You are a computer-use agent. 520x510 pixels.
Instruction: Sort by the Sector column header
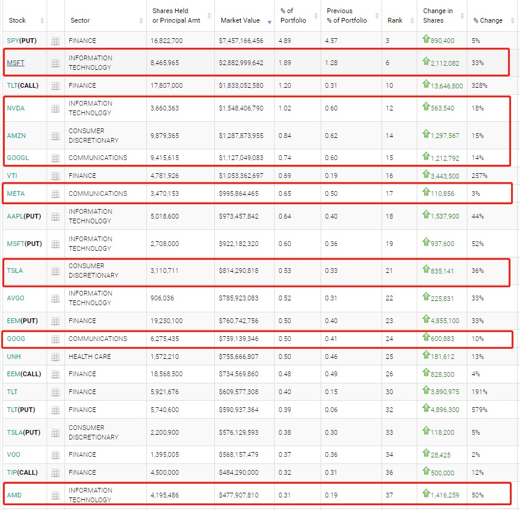point(80,20)
